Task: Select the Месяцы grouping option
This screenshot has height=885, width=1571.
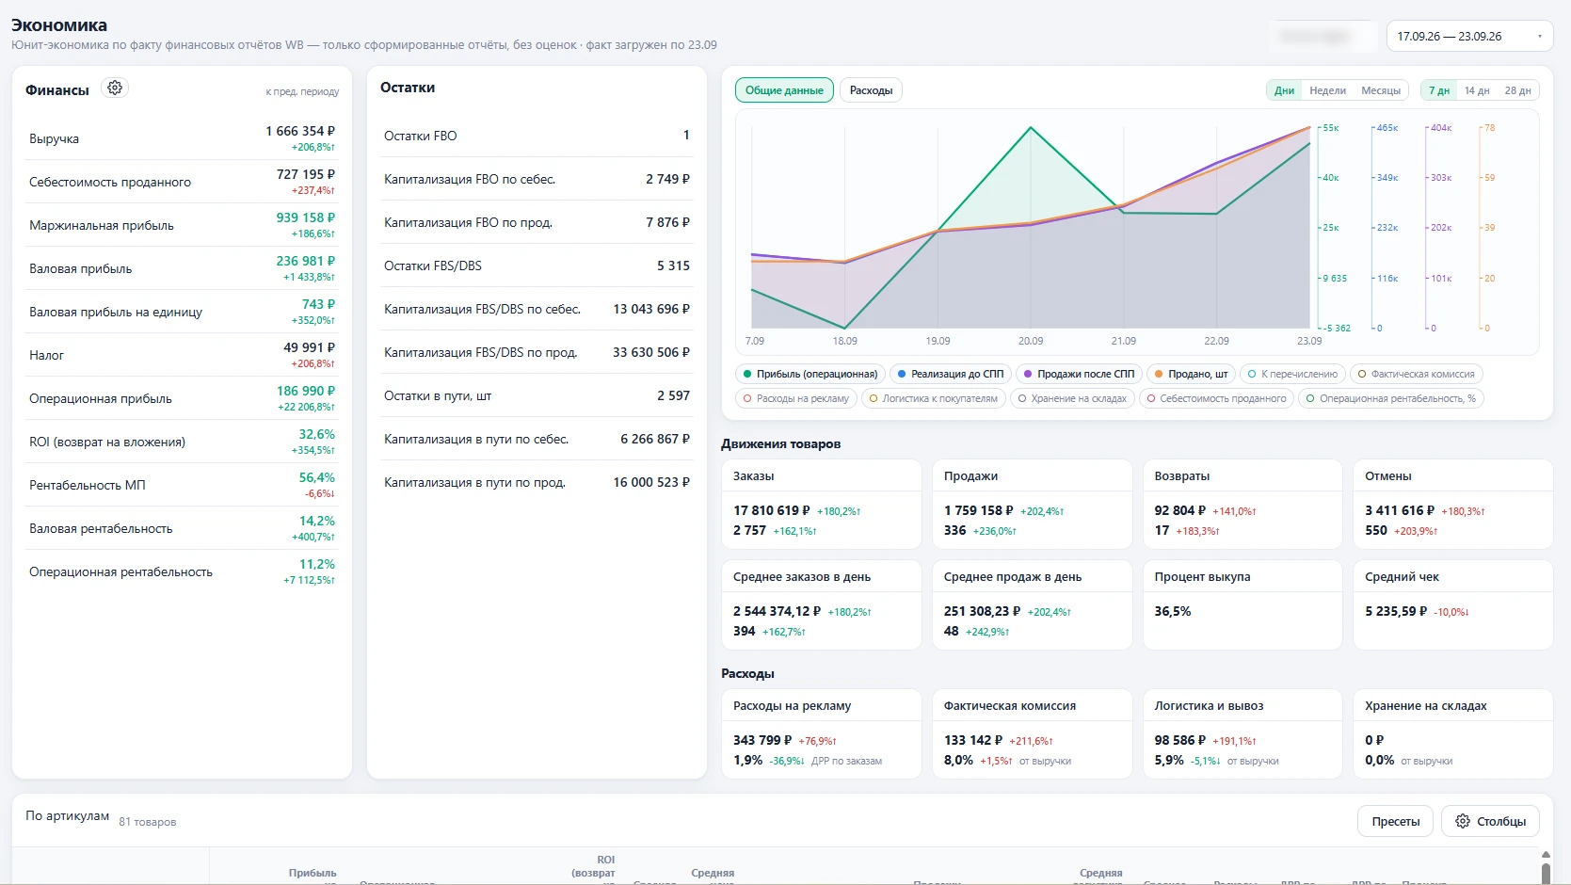Action: pyautogui.click(x=1381, y=90)
